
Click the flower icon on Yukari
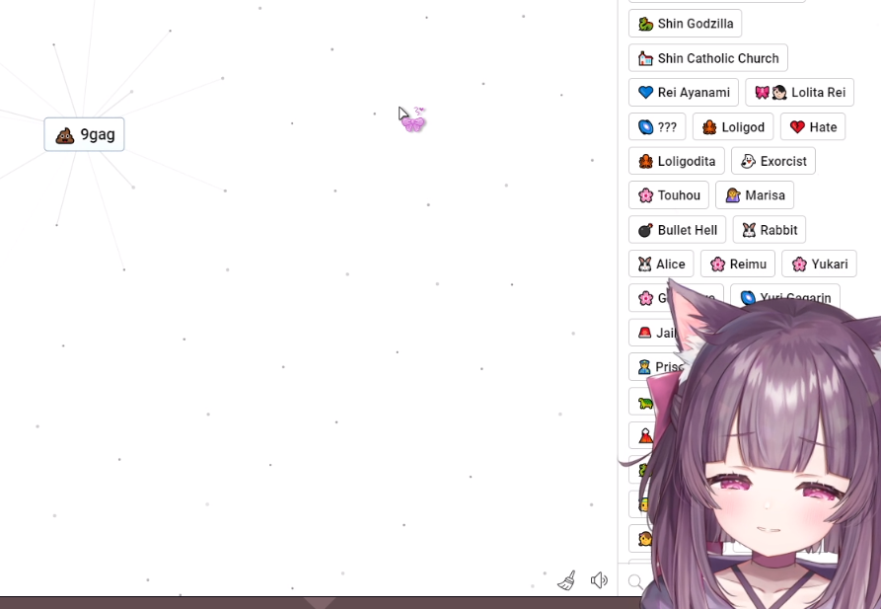[x=799, y=265]
